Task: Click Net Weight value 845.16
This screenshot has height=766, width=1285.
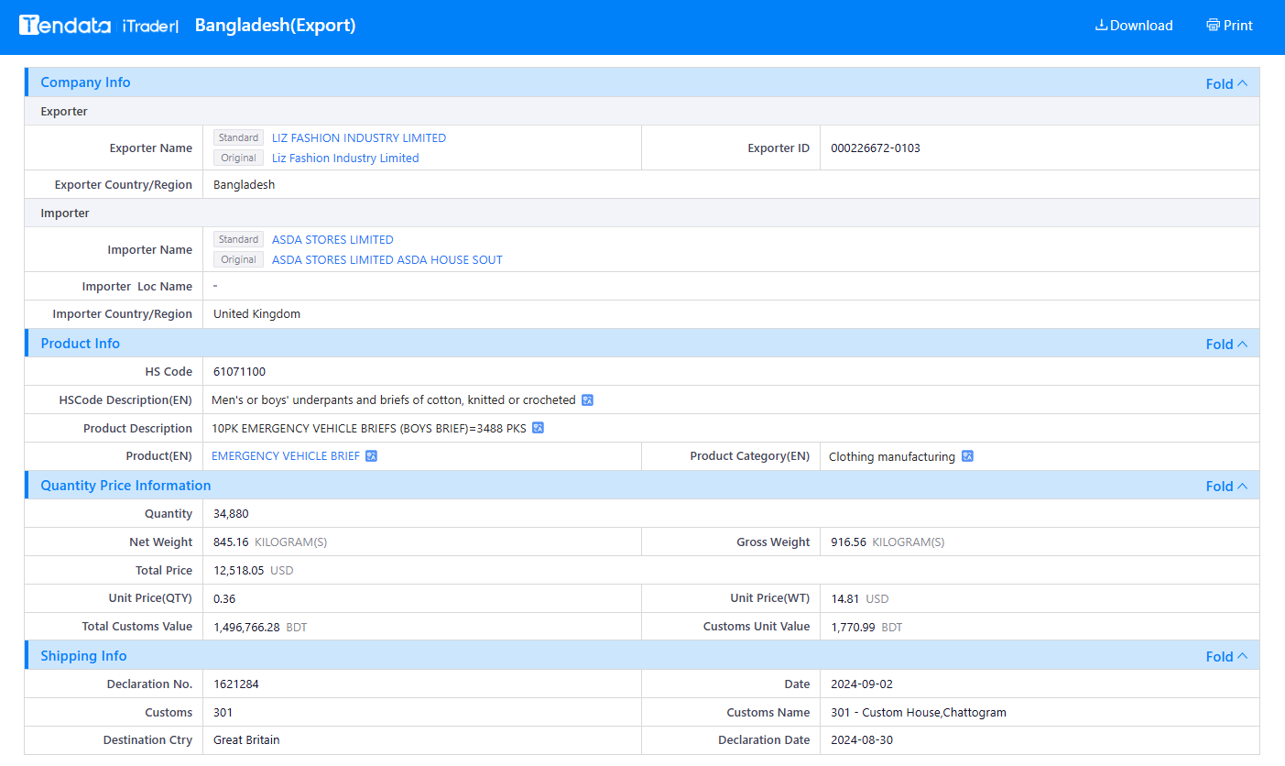Action: [x=231, y=542]
